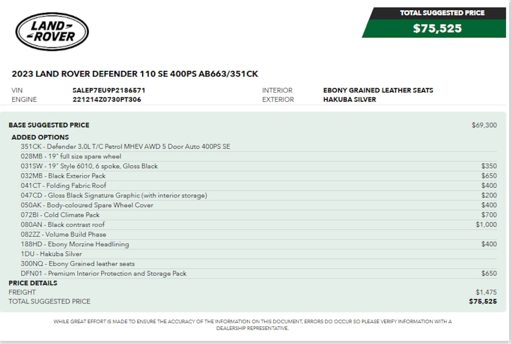Select the 2023 Land Rover Defender 110 title
The image size is (511, 344).
point(135,74)
